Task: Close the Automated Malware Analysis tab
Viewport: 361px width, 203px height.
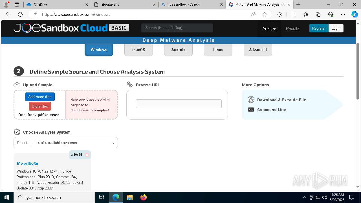Action: click(x=289, y=5)
